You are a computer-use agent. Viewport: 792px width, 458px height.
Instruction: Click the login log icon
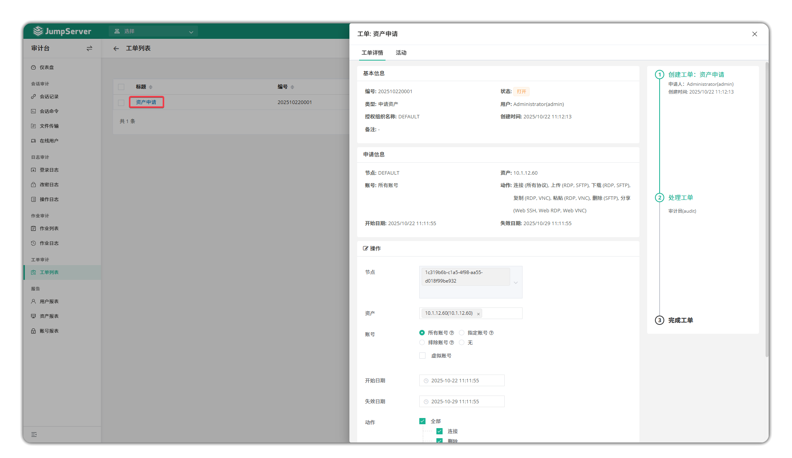click(33, 170)
